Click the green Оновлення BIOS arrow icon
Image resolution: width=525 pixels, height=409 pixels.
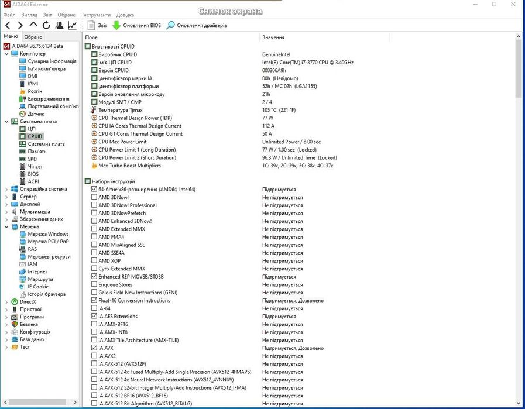pyautogui.click(x=116, y=25)
